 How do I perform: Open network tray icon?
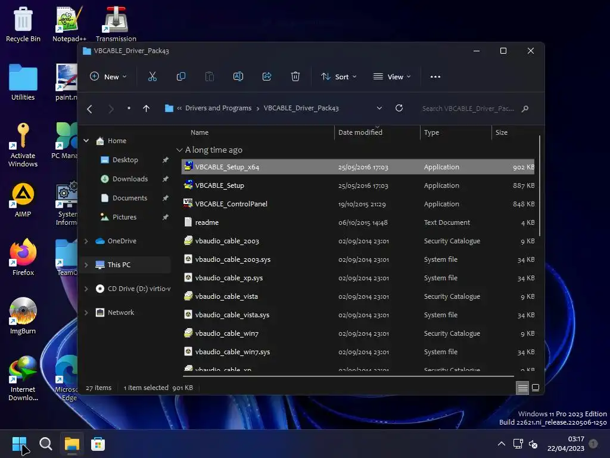(518, 444)
